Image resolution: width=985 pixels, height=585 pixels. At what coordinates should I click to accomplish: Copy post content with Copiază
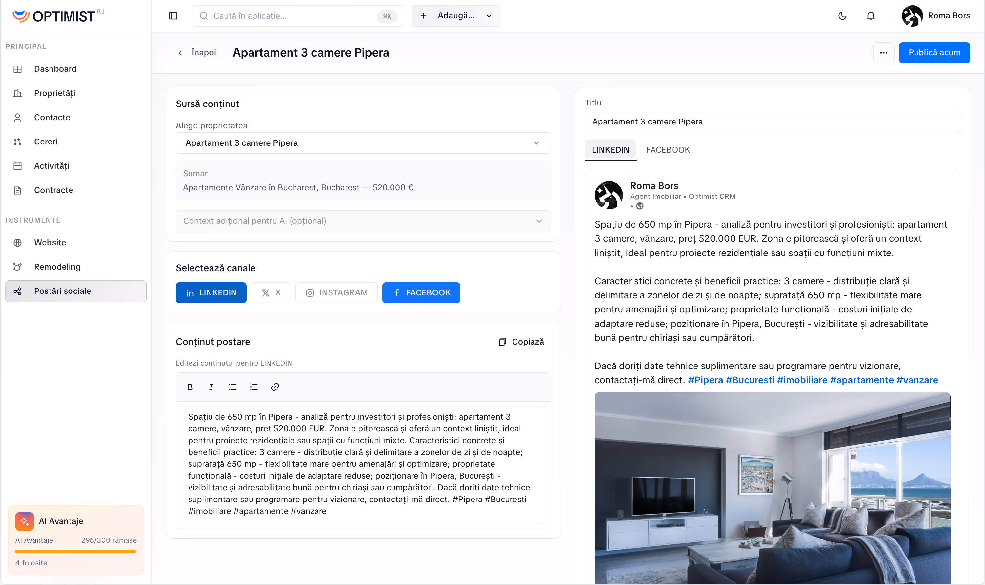(x=521, y=342)
